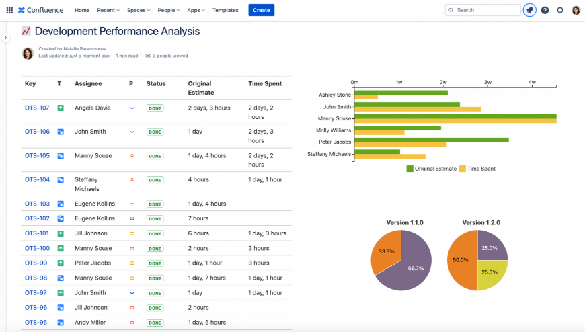Go to the Home menu item

point(82,10)
